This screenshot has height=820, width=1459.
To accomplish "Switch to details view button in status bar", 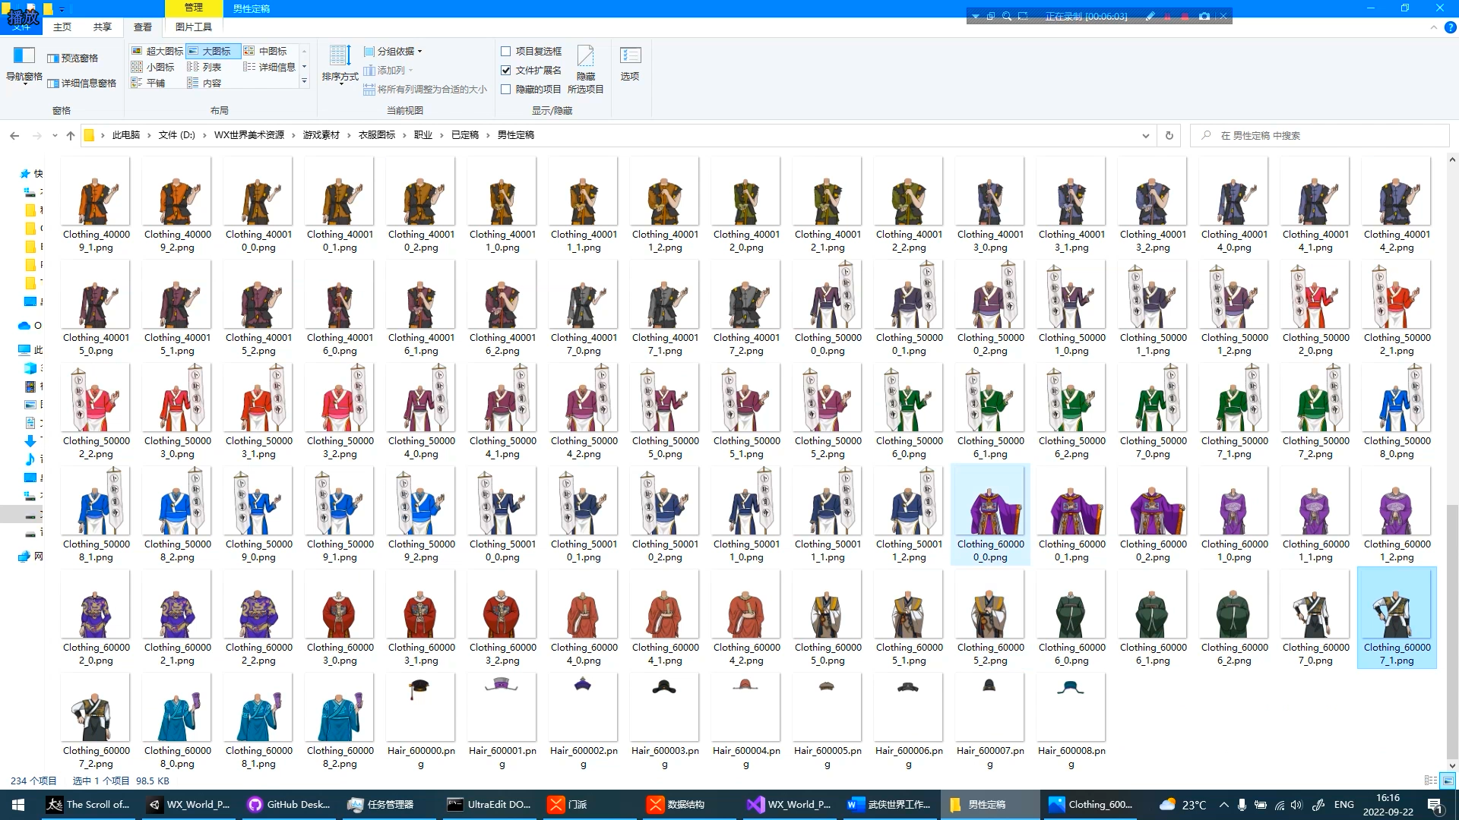I will (x=1431, y=781).
